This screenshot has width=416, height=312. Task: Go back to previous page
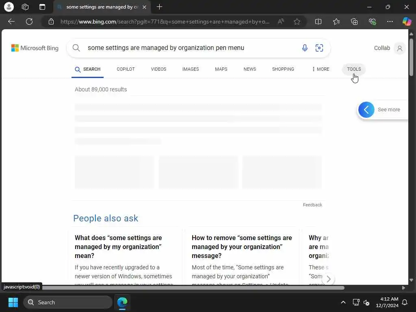11,22
